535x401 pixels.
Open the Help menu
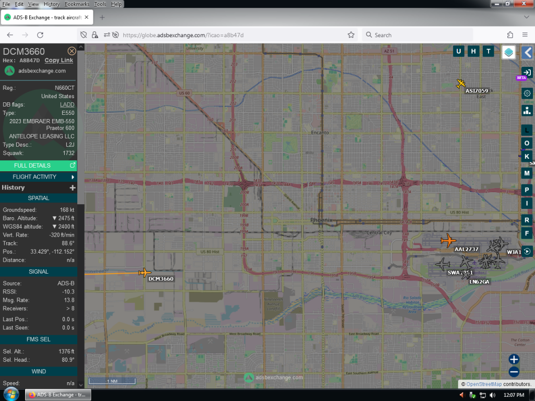[x=116, y=4]
